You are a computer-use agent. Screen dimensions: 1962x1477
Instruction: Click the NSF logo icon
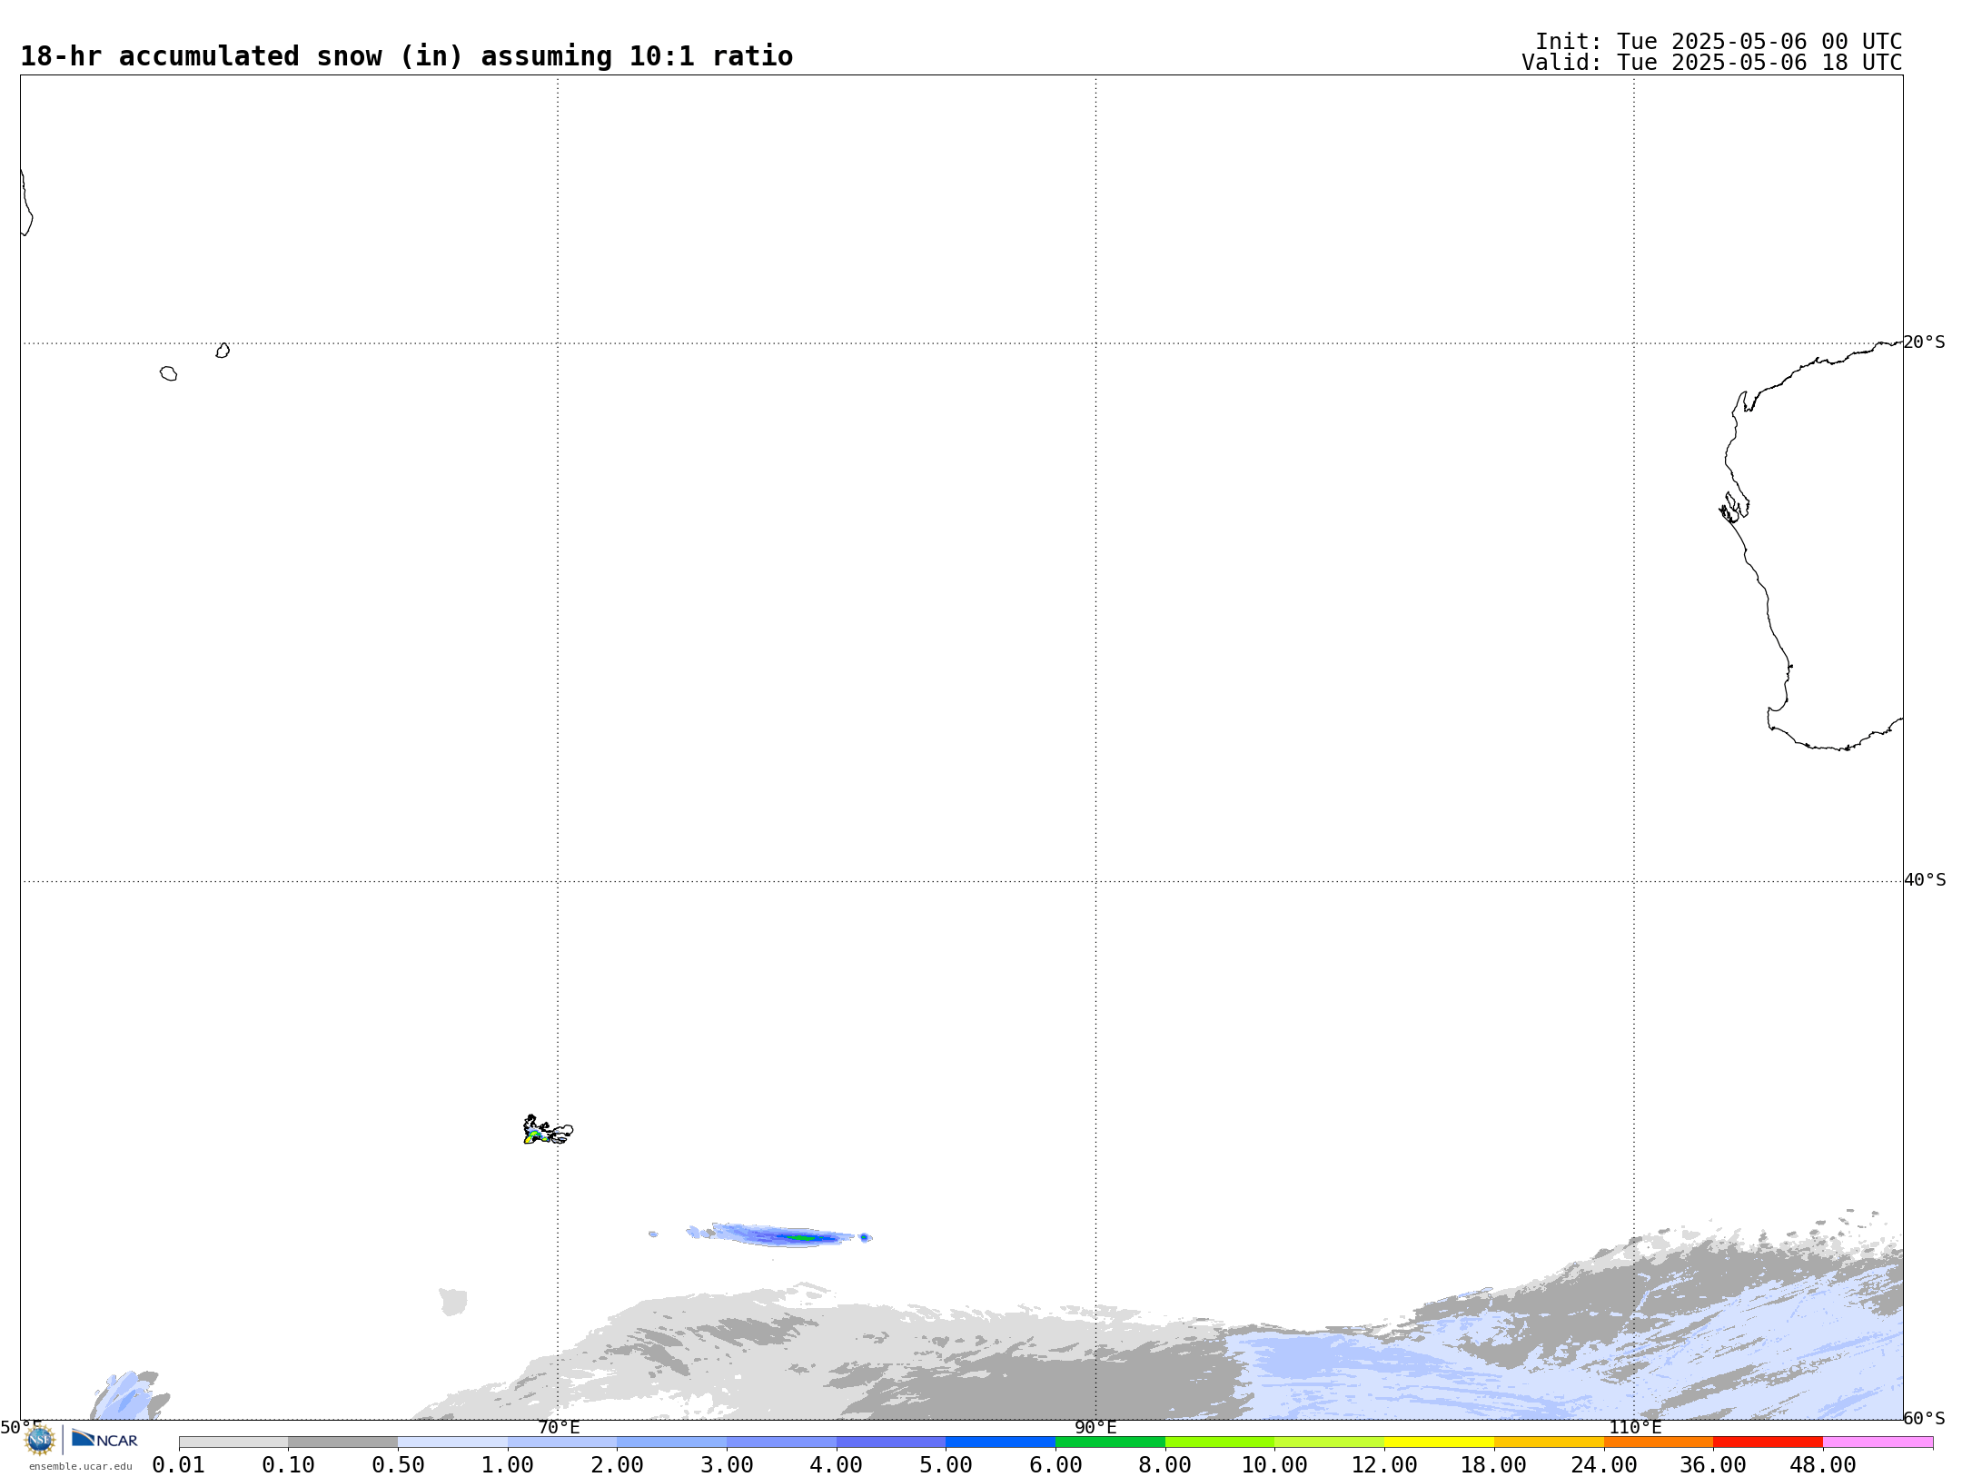39,1440
